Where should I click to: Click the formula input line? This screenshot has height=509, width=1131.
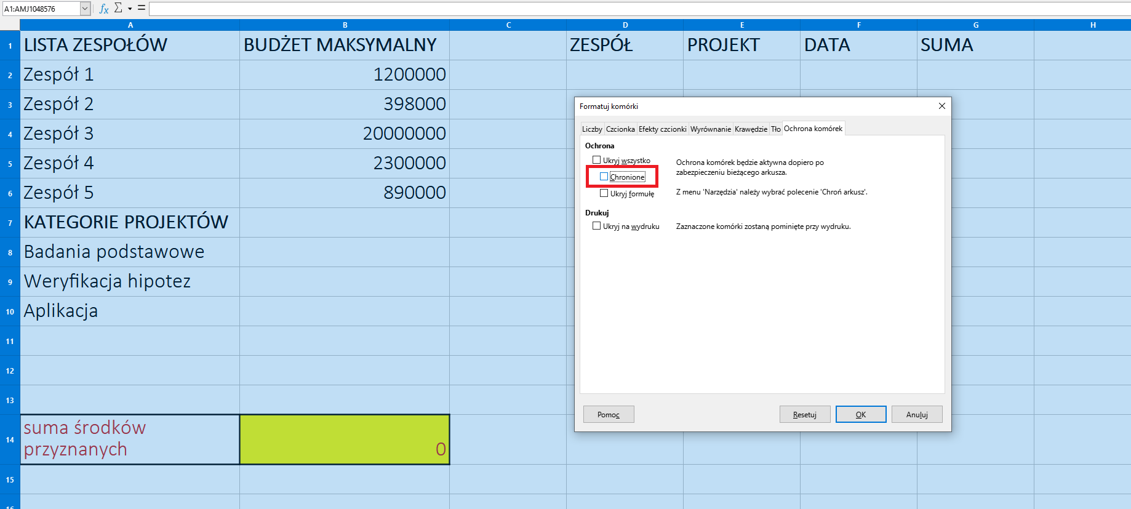tap(615, 9)
